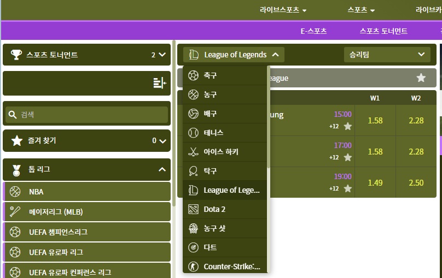Select Dota 2 text in dropdown list

[214, 209]
